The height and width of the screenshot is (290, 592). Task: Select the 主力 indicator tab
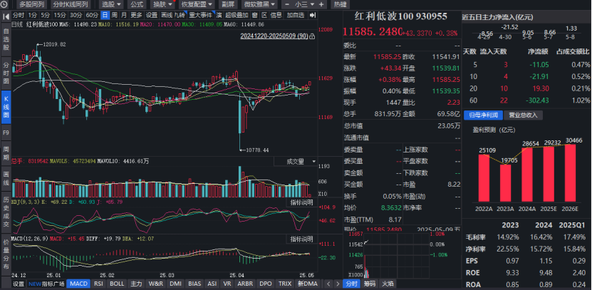(x=136, y=284)
